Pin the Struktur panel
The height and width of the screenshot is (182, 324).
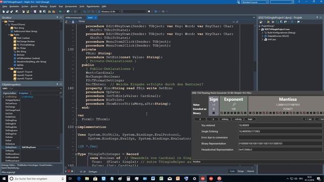tap(57, 18)
